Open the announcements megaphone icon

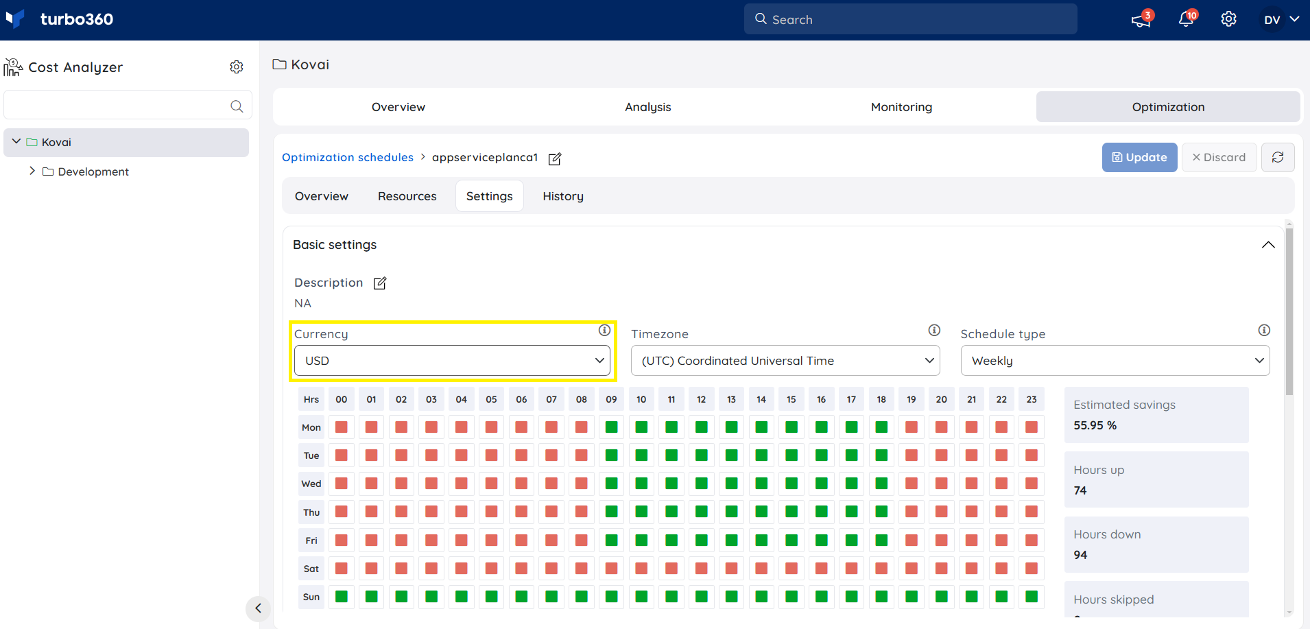1141,20
